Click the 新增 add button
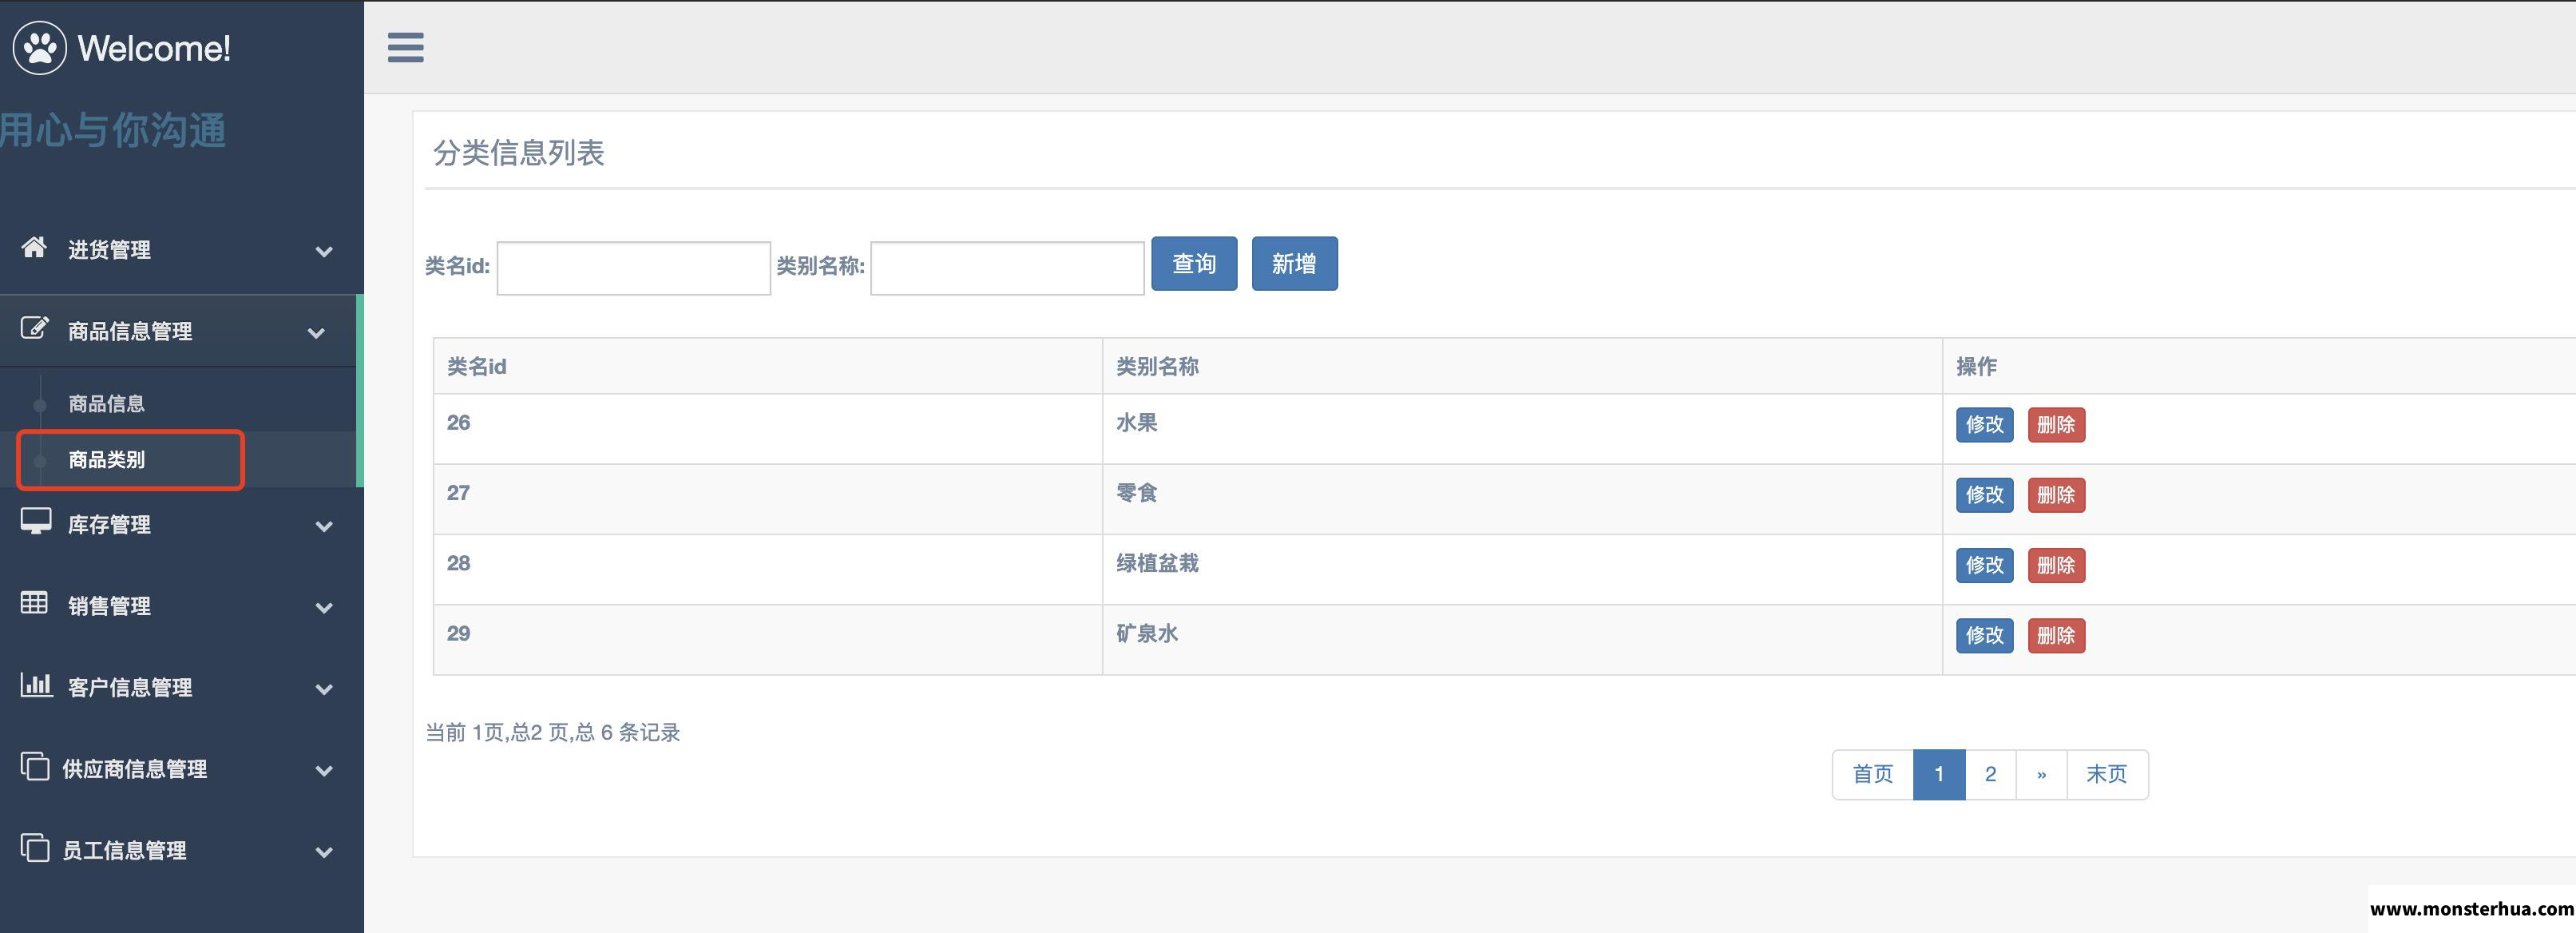Screen dimensions: 2576x933 1294,264
